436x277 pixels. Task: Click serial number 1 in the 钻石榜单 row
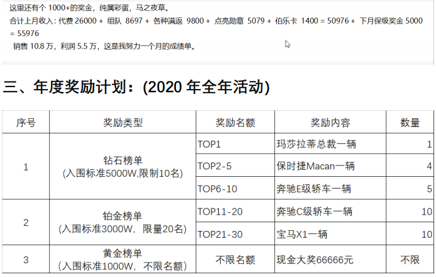(x=26, y=167)
